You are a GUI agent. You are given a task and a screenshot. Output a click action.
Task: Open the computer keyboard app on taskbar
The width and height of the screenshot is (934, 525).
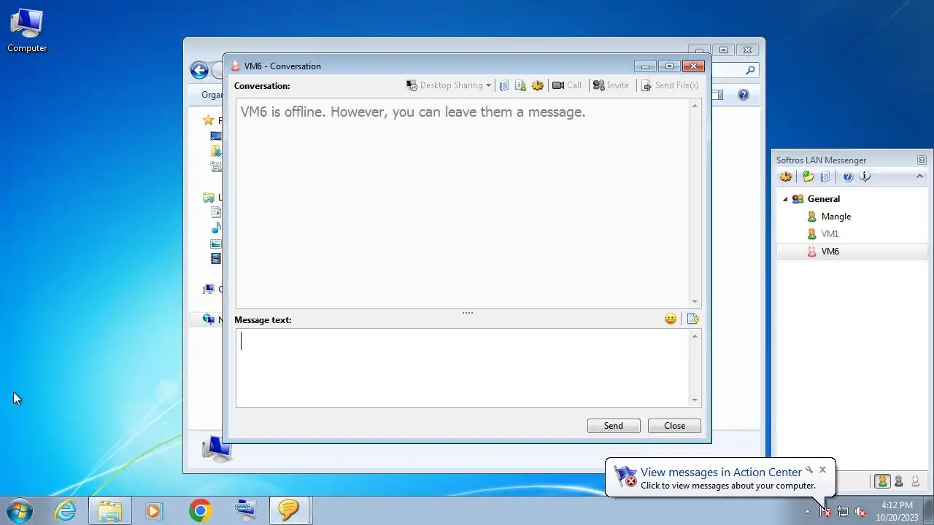[245, 510]
